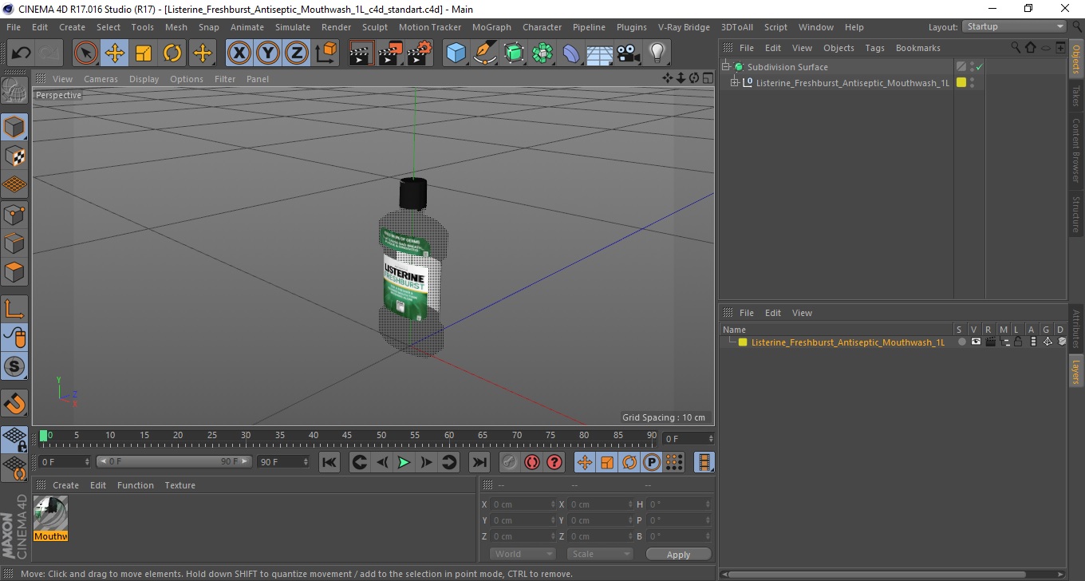The width and height of the screenshot is (1085, 581).
Task: Toggle autokeying button
Action: pos(531,462)
